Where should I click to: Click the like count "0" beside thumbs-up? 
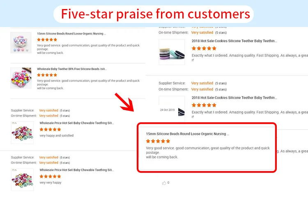168,183
